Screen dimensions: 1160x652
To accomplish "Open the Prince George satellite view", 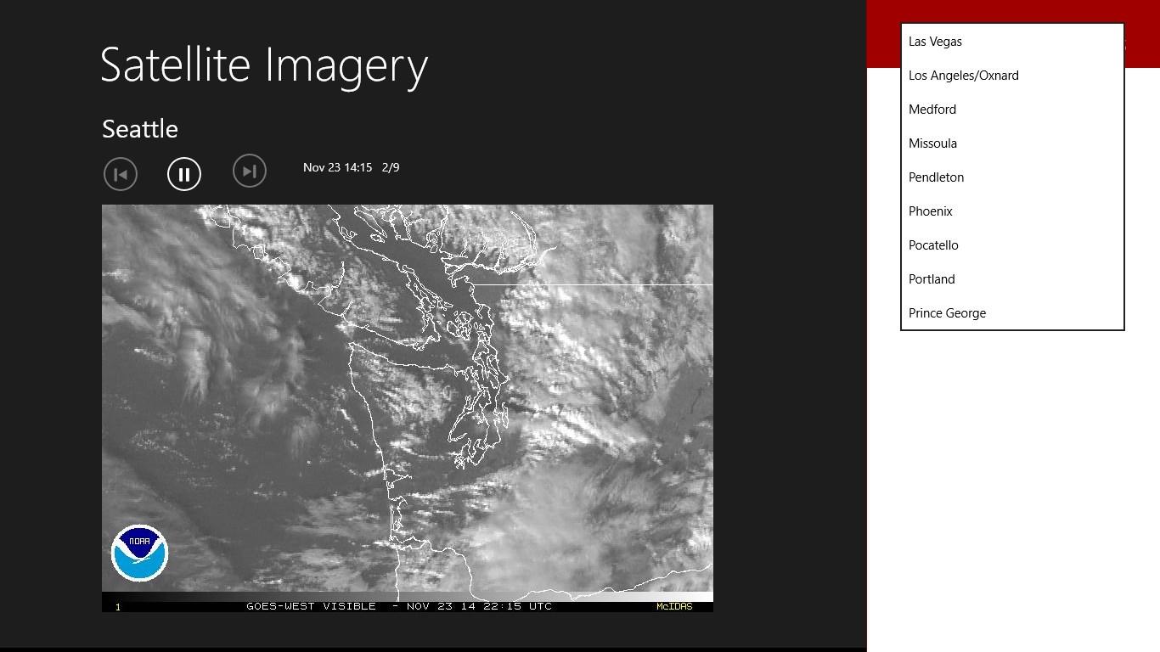I will point(947,312).
